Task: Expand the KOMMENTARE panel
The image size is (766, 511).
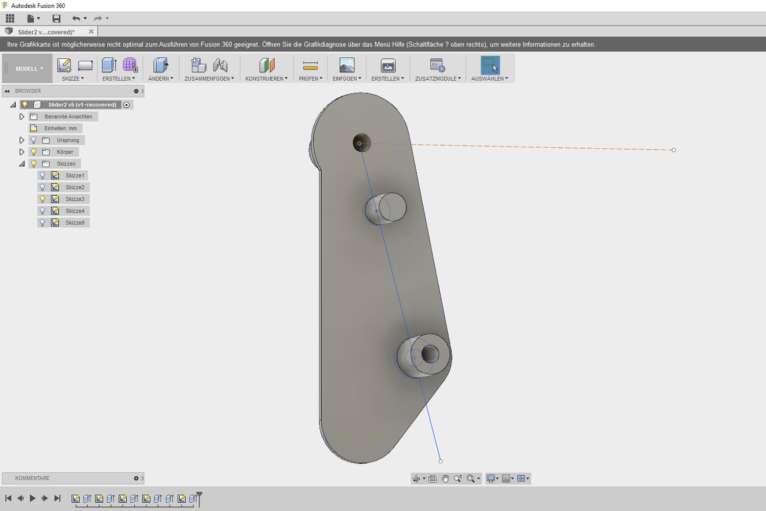Action: (x=136, y=478)
